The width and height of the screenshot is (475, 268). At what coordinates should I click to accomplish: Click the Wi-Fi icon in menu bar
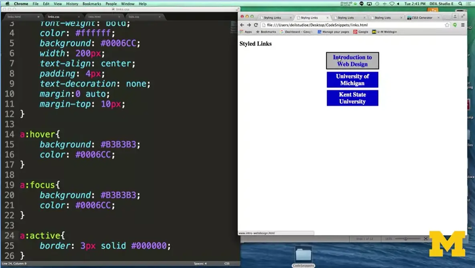pyautogui.click(x=392, y=4)
